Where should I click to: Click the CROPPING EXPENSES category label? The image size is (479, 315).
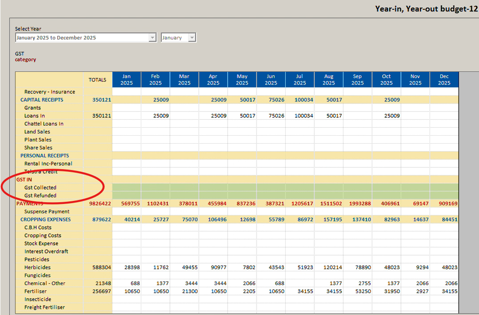coord(45,219)
